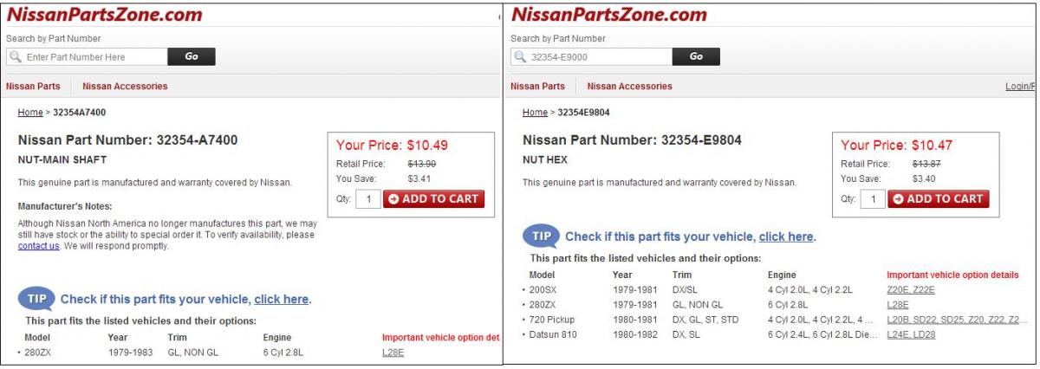Click the left NissanPartsZone.com logo
This screenshot has height=369, width=1040.
(x=105, y=15)
